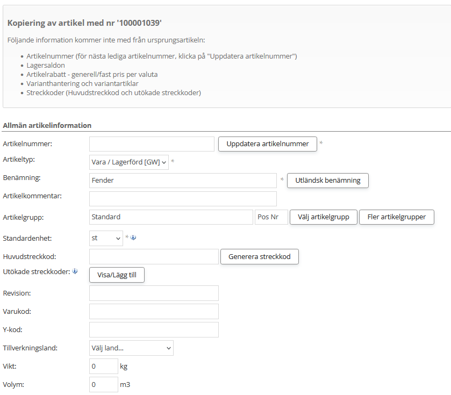Viewport: 451px width, 395px height.
Task: Open the Artikeltyp dropdown
Action: [129, 162]
